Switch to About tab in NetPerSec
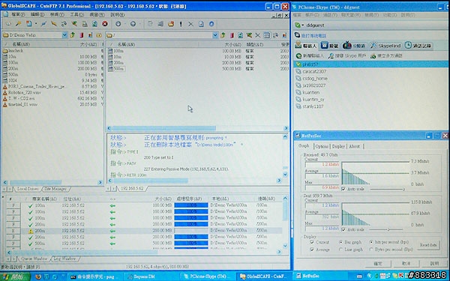This screenshot has height=281, width=450. point(355,146)
